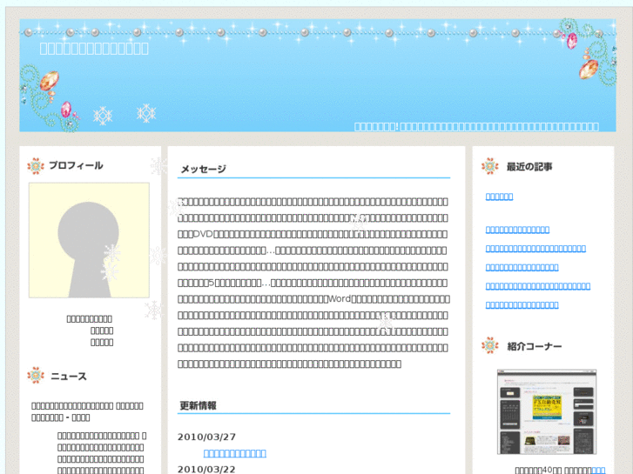Click the flower icon beside ニュース heading
This screenshot has height=474, width=633.
pyautogui.click(x=36, y=376)
